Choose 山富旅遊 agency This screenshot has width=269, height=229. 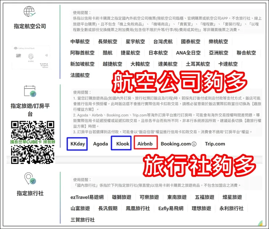(x=80, y=208)
